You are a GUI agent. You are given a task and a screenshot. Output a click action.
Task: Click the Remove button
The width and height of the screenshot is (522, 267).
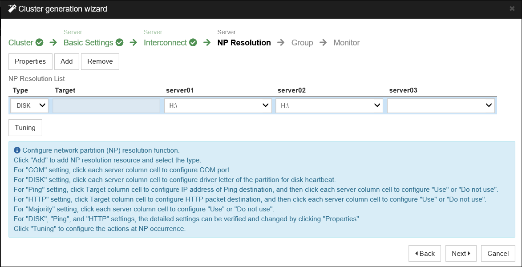tap(100, 61)
